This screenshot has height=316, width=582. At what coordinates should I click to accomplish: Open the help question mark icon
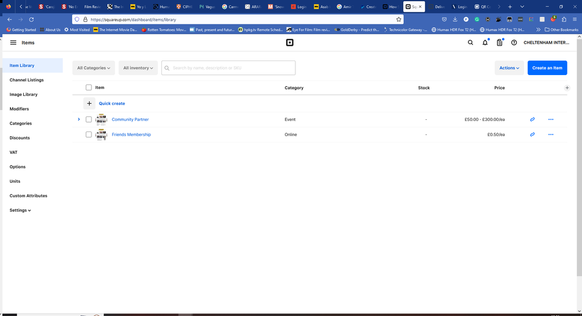coord(514,42)
